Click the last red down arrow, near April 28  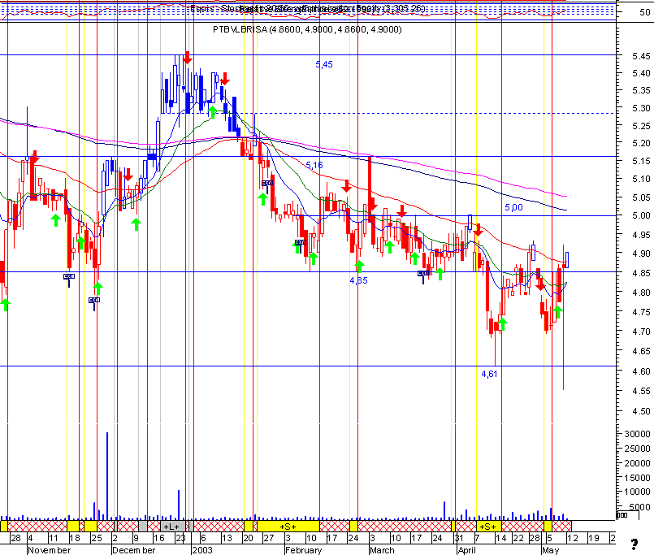point(540,284)
